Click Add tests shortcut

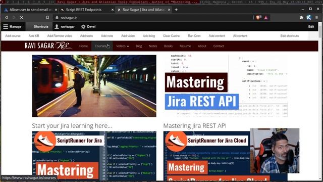tap(86, 36)
